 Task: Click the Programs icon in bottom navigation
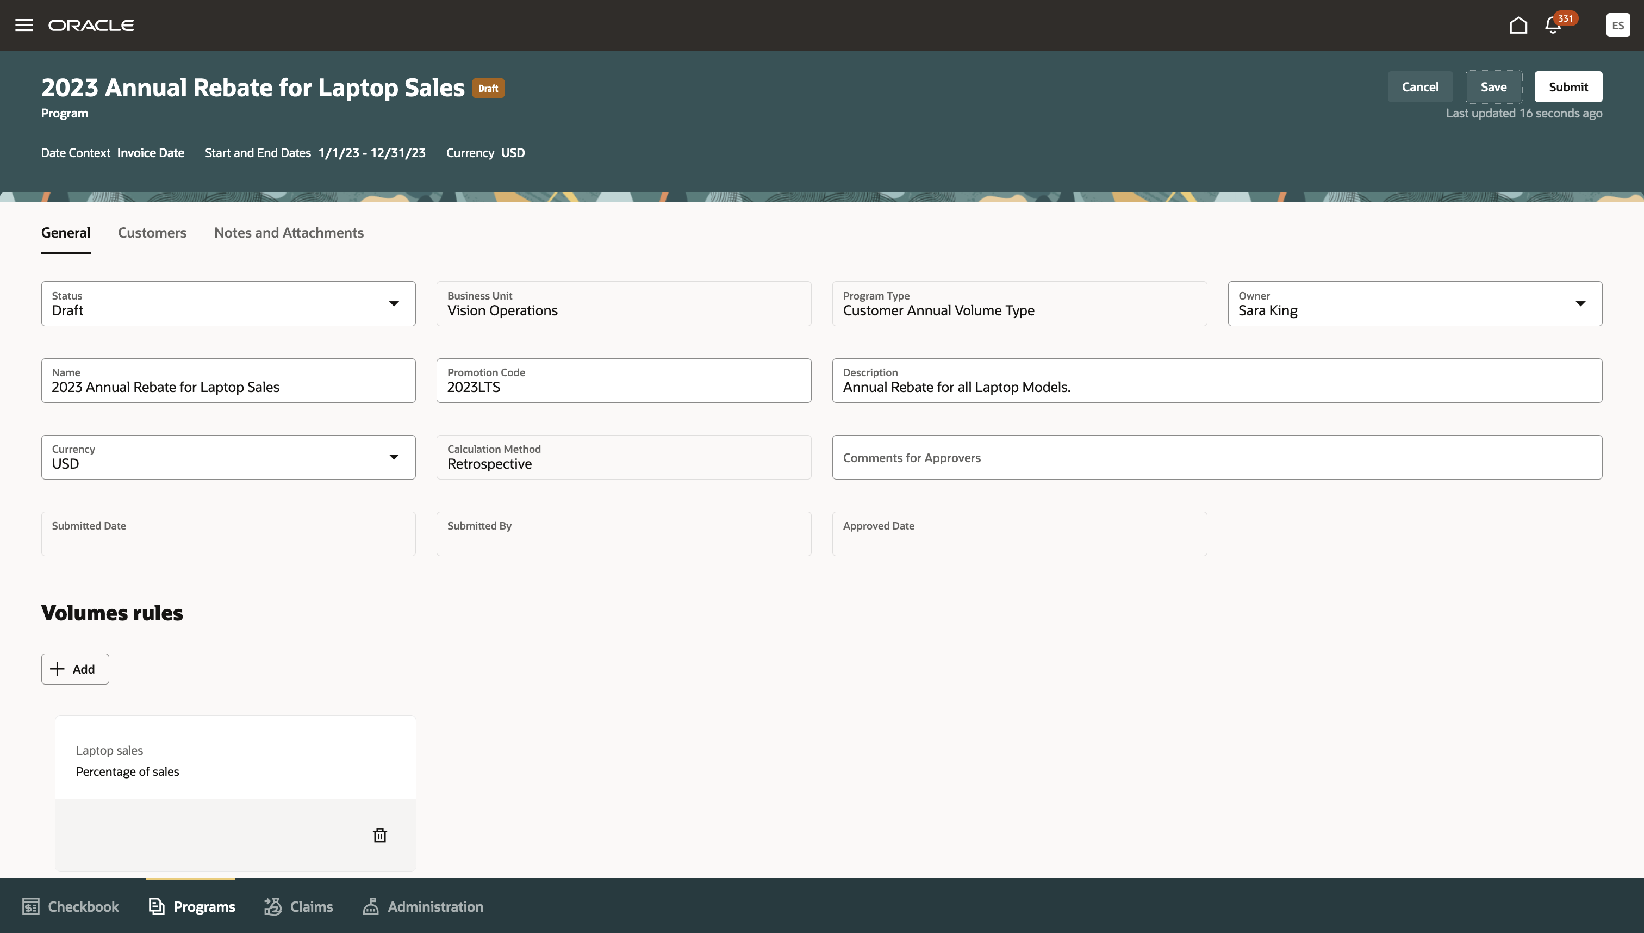(x=157, y=906)
